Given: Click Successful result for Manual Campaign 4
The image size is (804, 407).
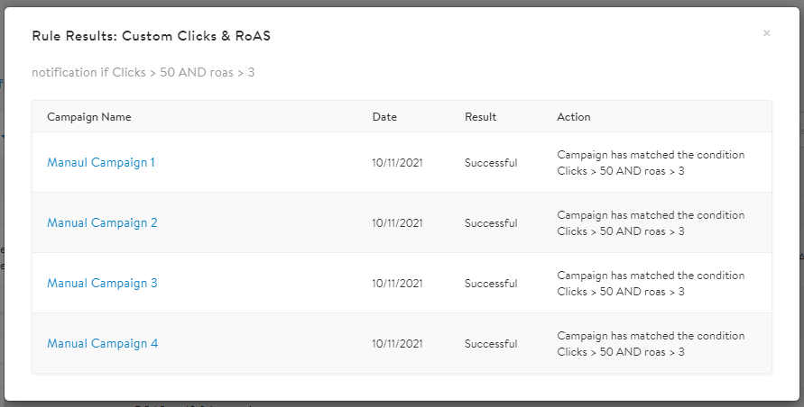Looking at the screenshot, I should tap(491, 344).
